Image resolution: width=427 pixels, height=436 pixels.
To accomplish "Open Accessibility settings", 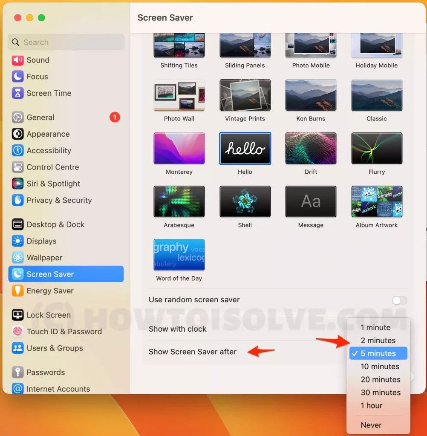I will (x=47, y=150).
